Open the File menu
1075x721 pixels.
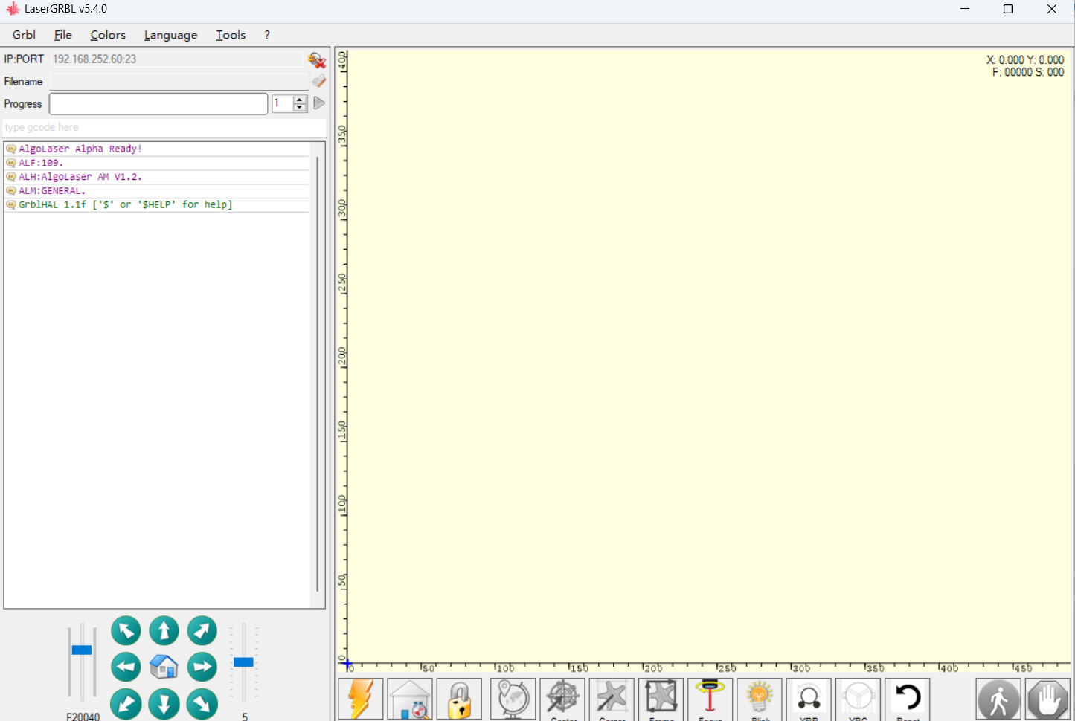click(x=63, y=35)
